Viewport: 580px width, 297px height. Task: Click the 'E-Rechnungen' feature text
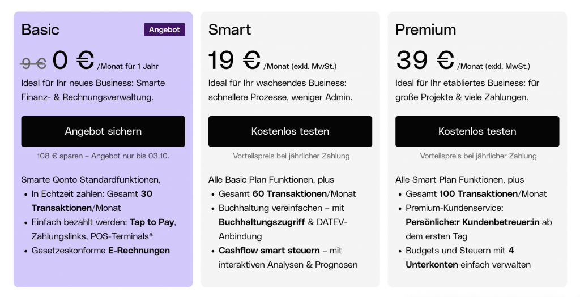tap(139, 251)
